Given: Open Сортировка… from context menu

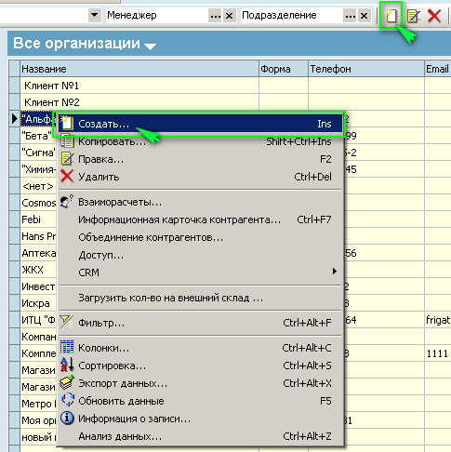Looking at the screenshot, I should 201,366.
